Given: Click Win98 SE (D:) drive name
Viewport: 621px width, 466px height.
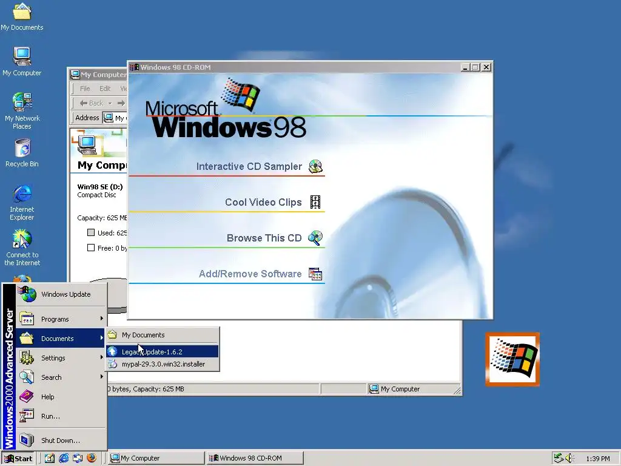Looking at the screenshot, I should 100,187.
